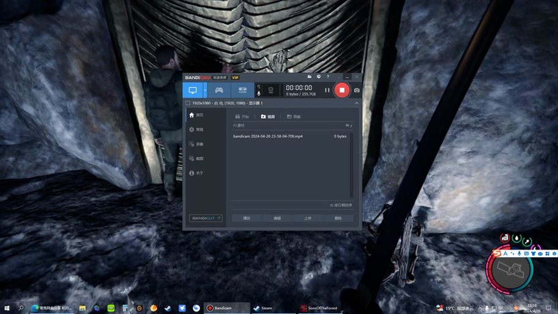
Task: Switch to HDMI device recording mode
Action: pos(242,90)
